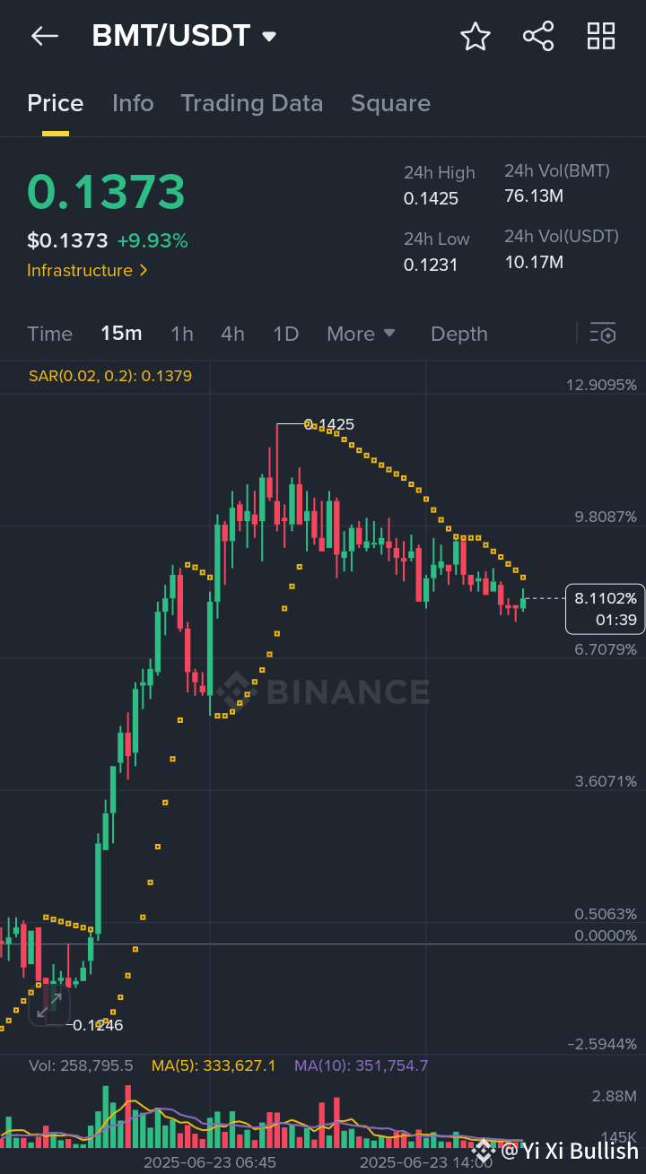
Task: Tap the chart fullscreen expand icon
Action: pos(51,1004)
